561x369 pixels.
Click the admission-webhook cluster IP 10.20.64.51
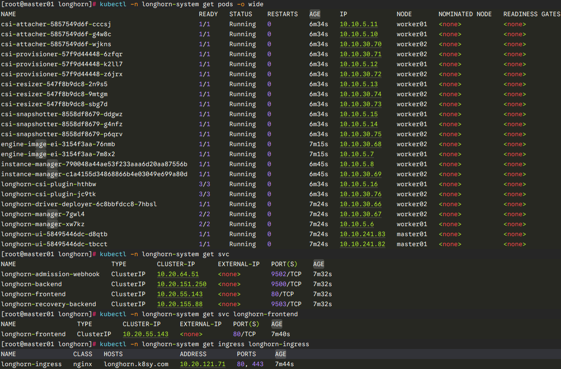click(x=177, y=274)
